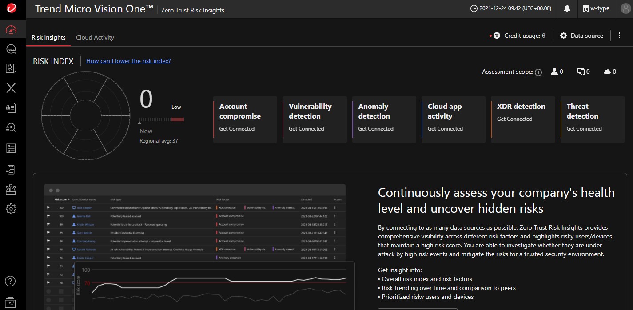Image resolution: width=633 pixels, height=310 pixels.
Task: Open the notifications bell
Action: pyautogui.click(x=567, y=9)
